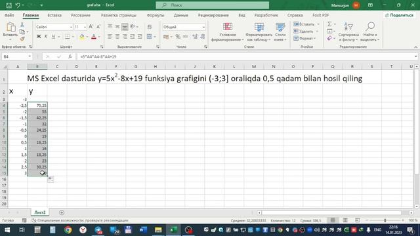Click the Поиск search box in title bar

click(x=213, y=5)
